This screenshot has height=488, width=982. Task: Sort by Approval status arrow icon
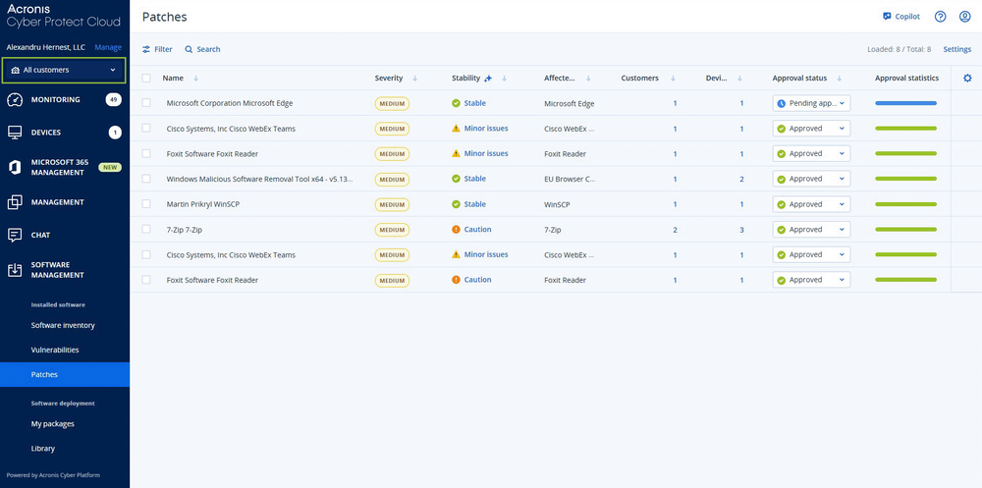(840, 79)
